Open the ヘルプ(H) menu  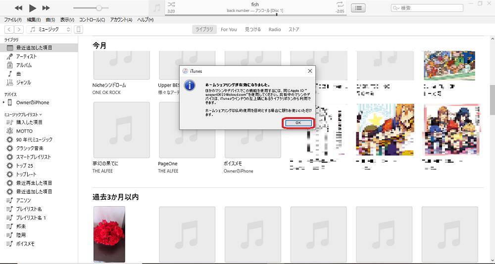coord(145,20)
